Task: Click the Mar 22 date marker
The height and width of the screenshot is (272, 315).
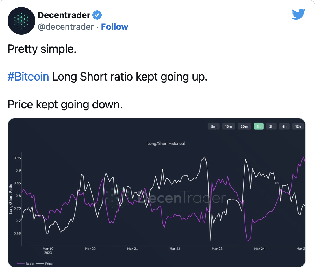Action: [175, 249]
